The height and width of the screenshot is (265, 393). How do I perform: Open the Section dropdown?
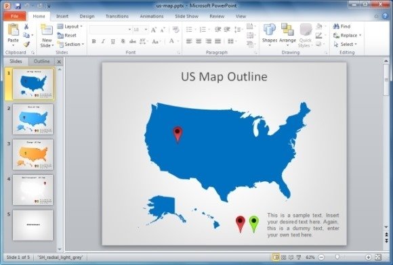pos(70,44)
